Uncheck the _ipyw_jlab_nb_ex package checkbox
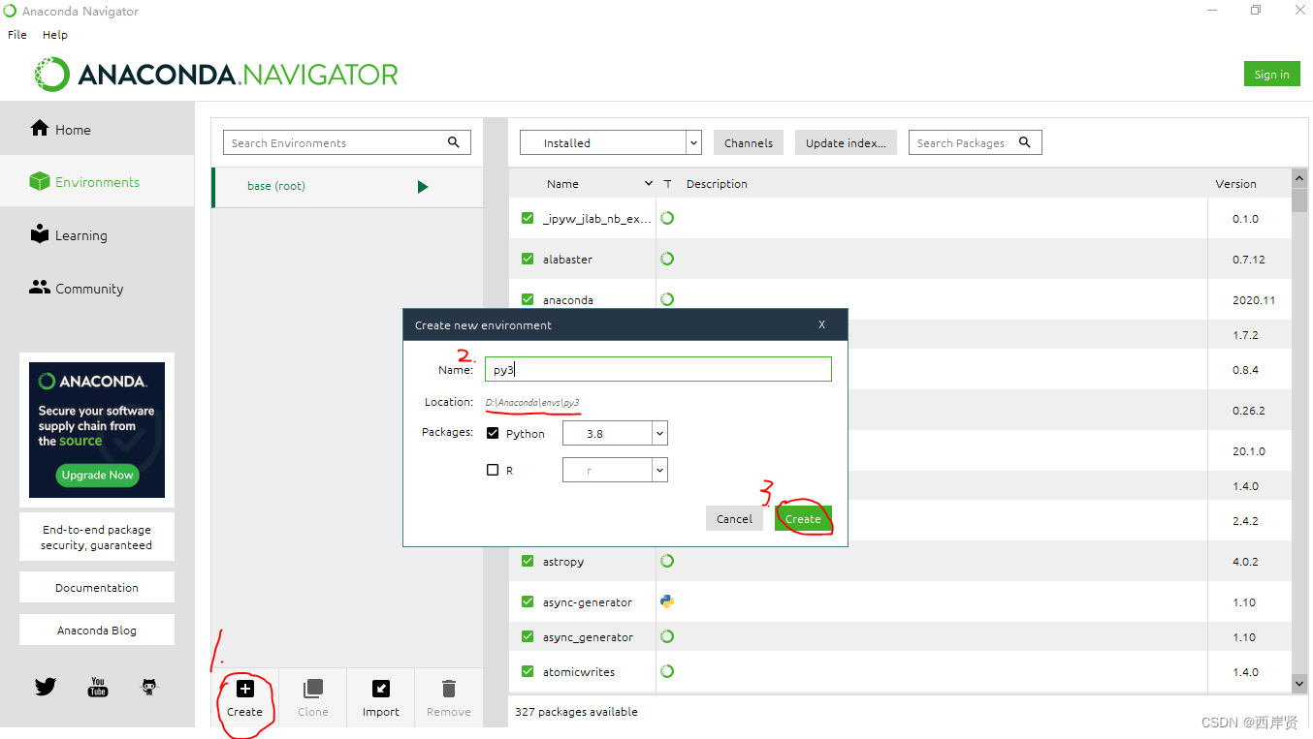Viewport: 1313px width, 739px height. click(528, 218)
